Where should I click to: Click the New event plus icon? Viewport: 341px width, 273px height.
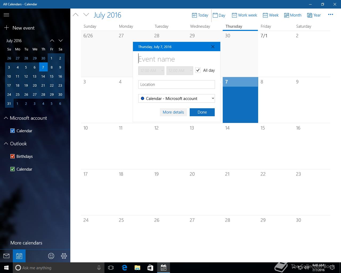(7, 28)
